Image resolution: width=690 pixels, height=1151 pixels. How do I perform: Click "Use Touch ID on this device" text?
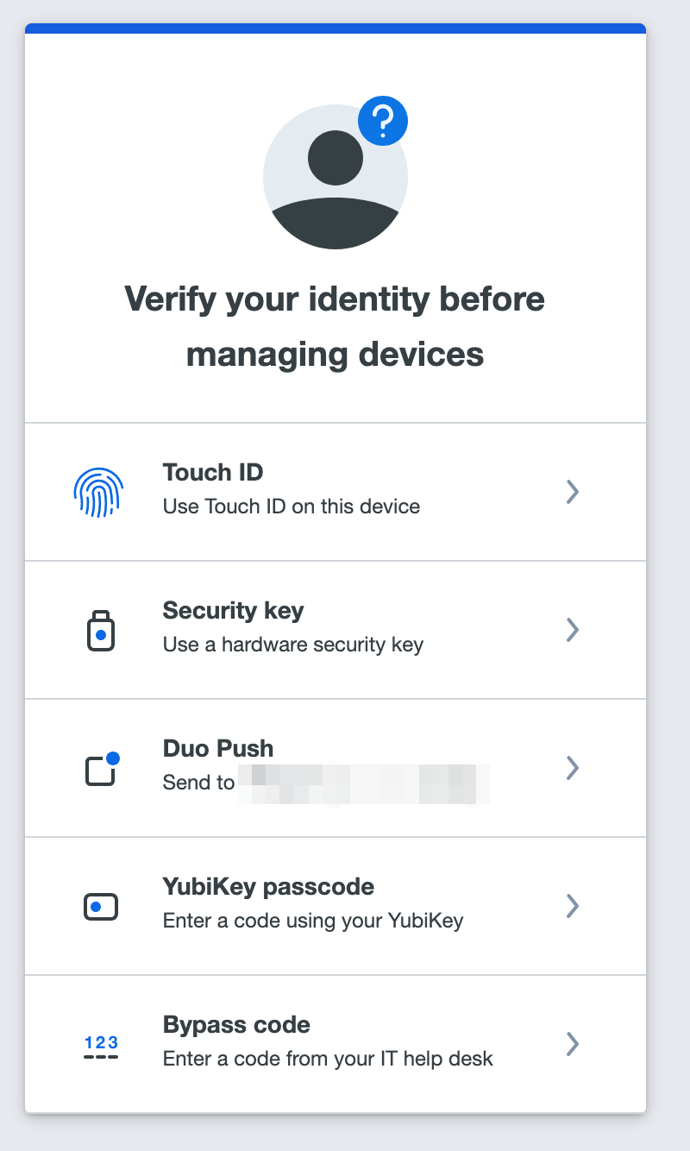click(292, 506)
